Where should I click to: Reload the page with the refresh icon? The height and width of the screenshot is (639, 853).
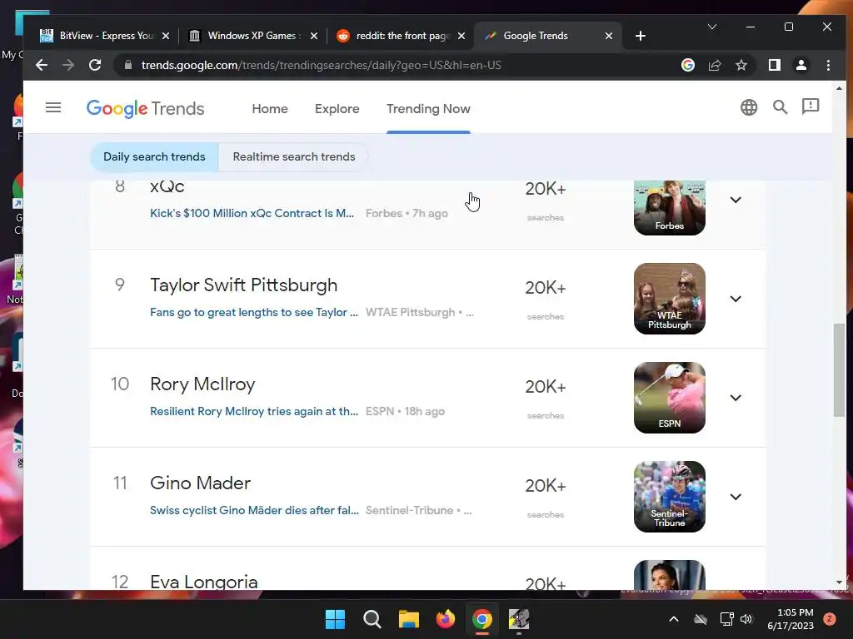pos(95,65)
